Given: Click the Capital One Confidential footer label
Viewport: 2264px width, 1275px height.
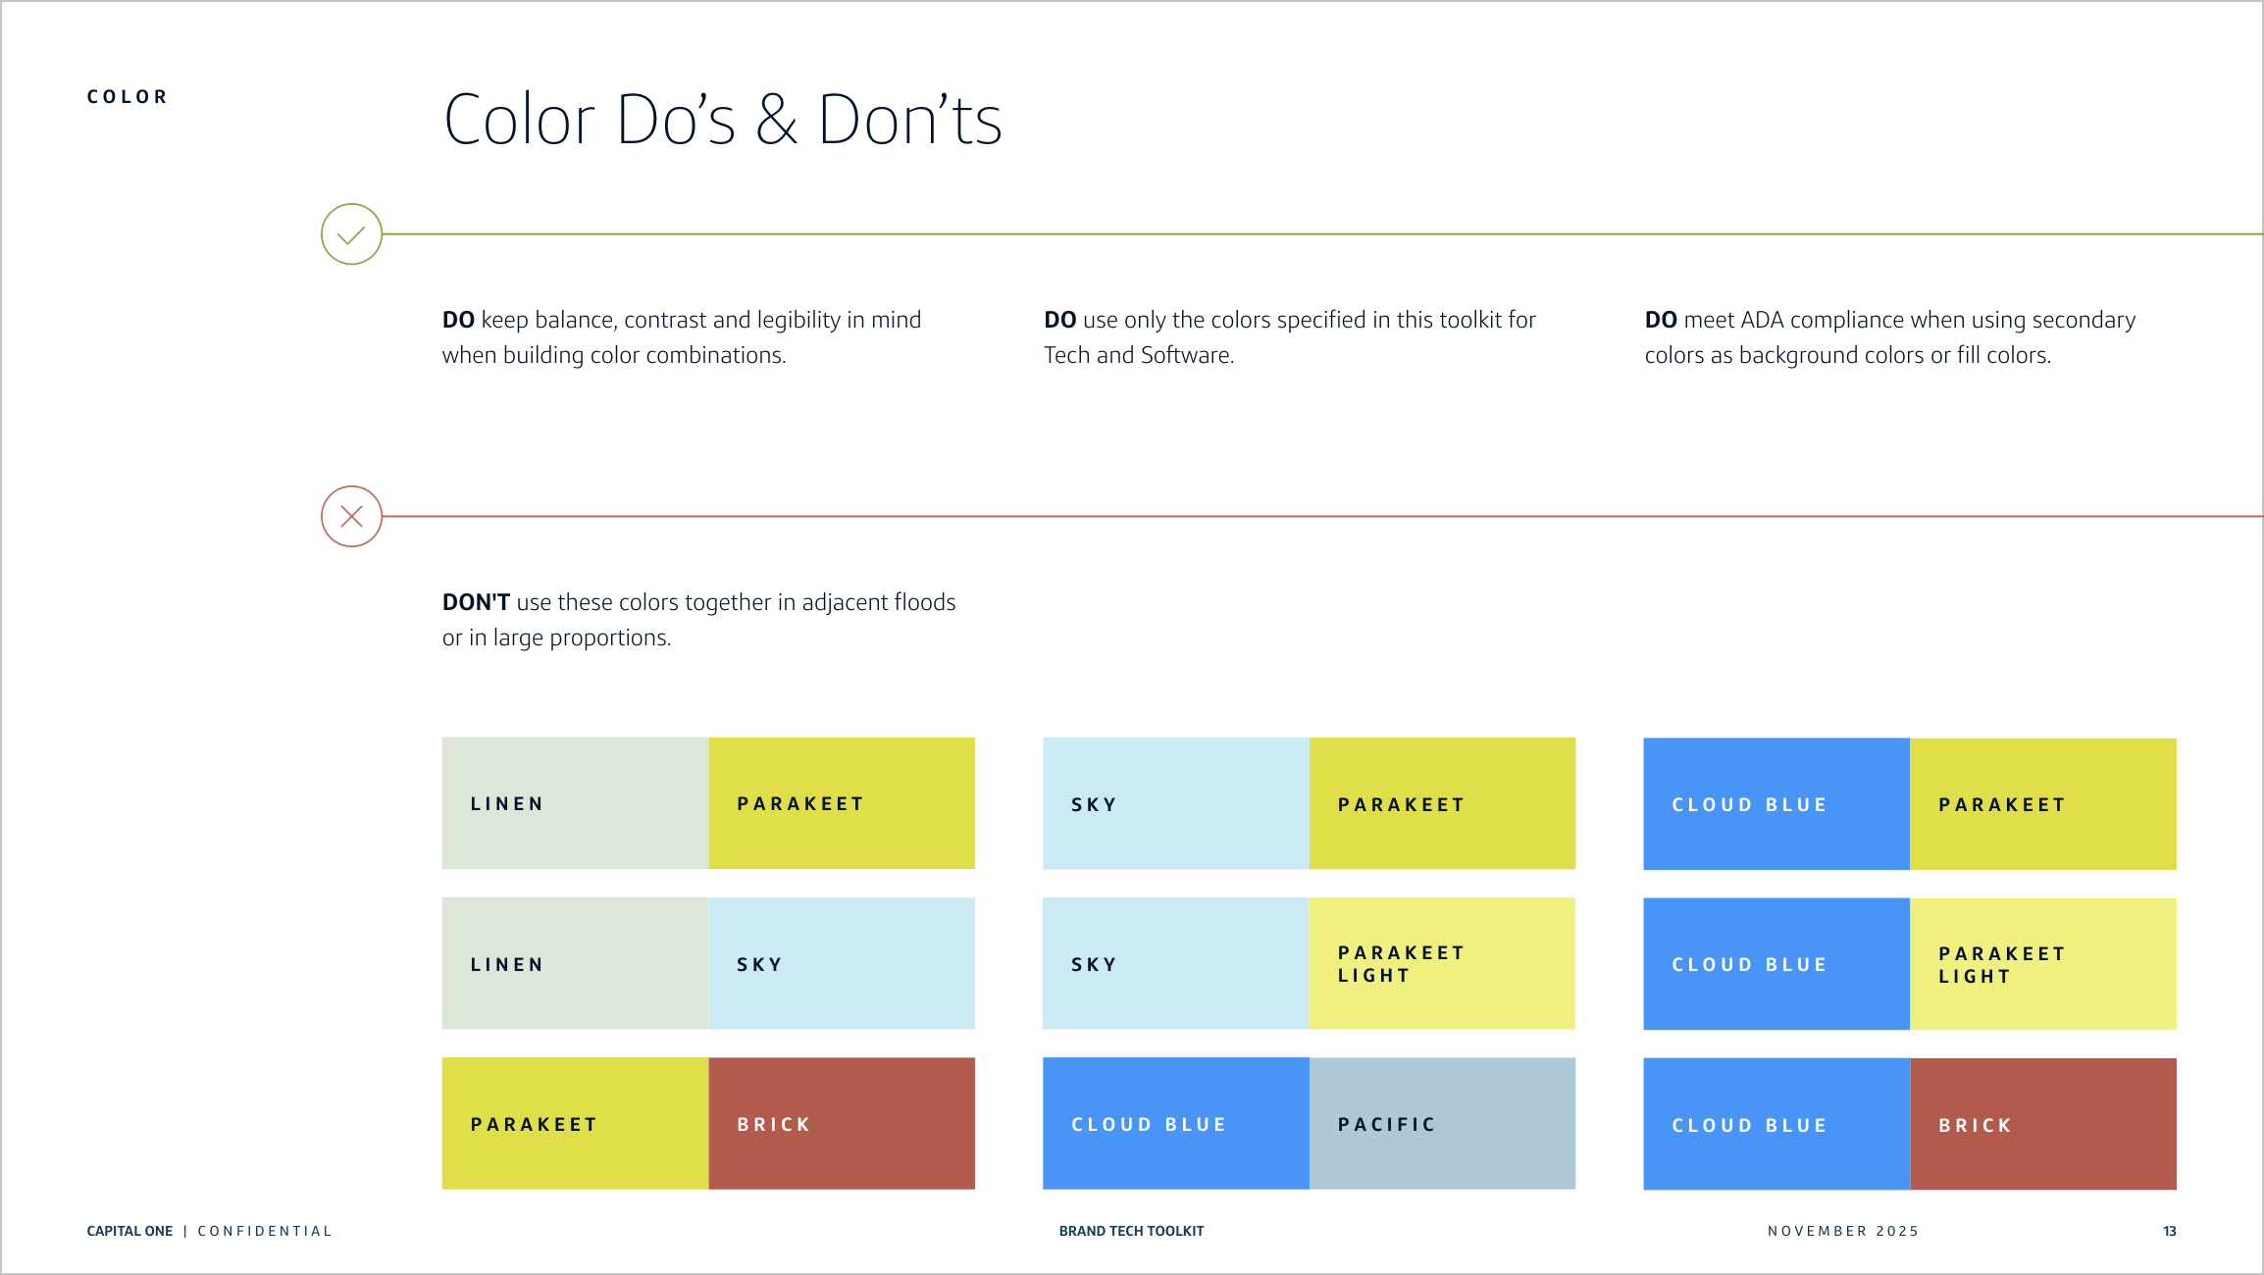Looking at the screenshot, I should click(209, 1231).
